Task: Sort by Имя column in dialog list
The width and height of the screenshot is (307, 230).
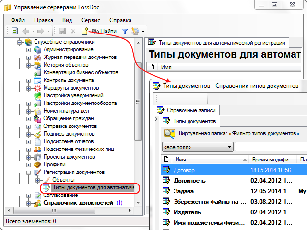Action: click(210, 160)
